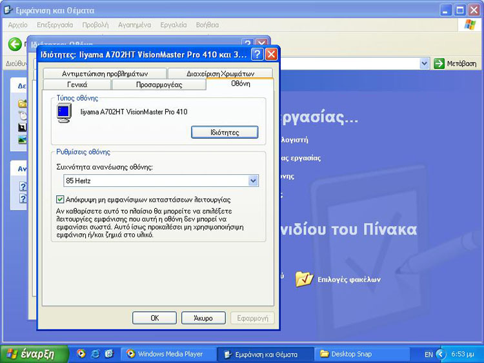Image resolution: width=484 pixels, height=363 pixels.
Task: Cancel with the Άκυρο button
Action: (x=203, y=318)
